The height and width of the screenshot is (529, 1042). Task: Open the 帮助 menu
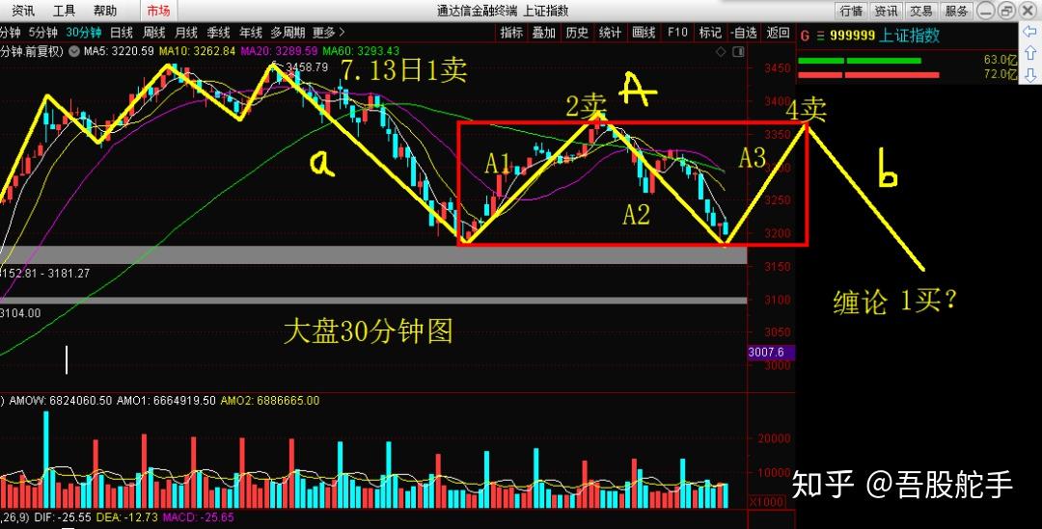104,11
